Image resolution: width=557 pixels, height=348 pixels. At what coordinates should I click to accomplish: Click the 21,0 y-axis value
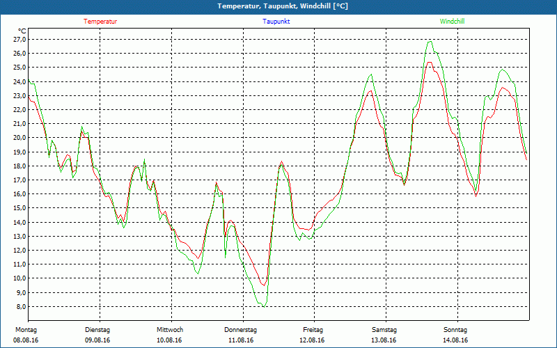point(19,124)
